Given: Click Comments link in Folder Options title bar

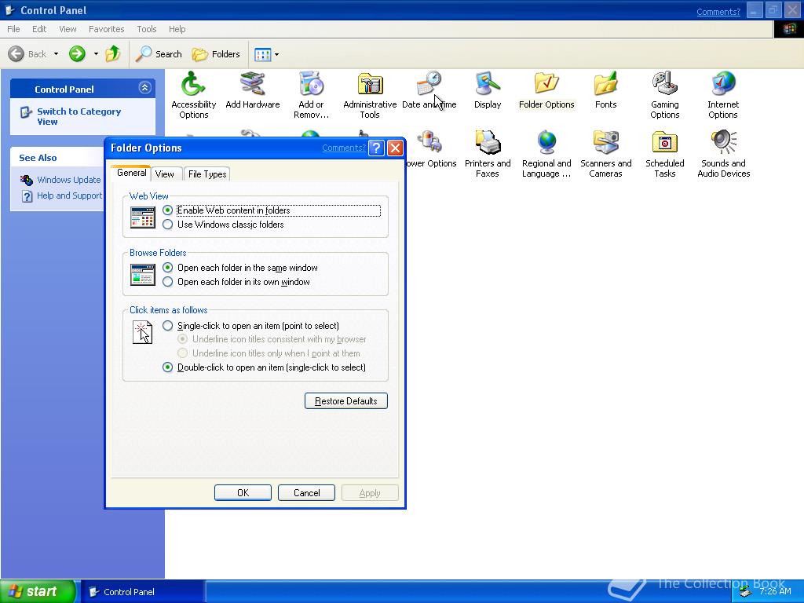Looking at the screenshot, I should point(344,148).
